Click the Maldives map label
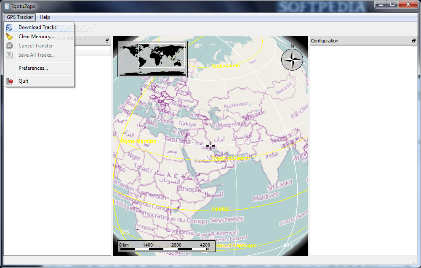 tap(266, 197)
